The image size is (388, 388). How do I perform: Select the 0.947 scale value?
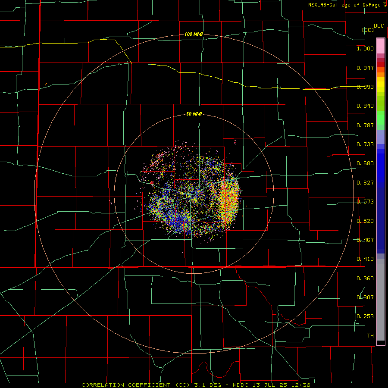click(365, 68)
